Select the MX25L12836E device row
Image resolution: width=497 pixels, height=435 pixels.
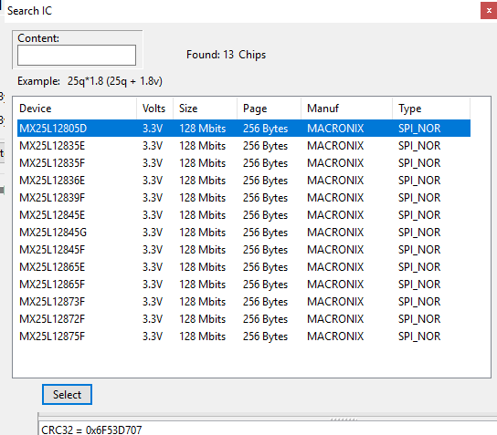(244, 181)
